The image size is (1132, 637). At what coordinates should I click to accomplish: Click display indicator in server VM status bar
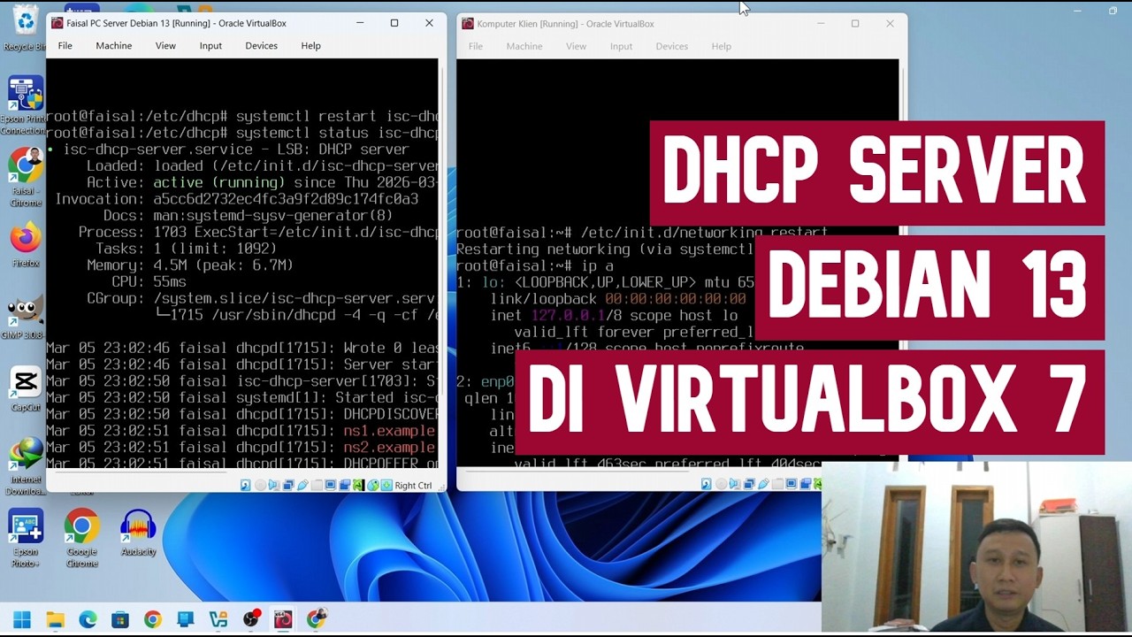(331, 485)
